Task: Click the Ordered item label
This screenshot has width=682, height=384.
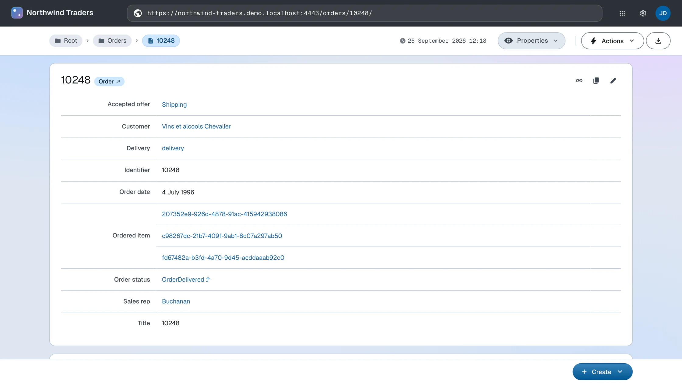Action: coord(131,236)
